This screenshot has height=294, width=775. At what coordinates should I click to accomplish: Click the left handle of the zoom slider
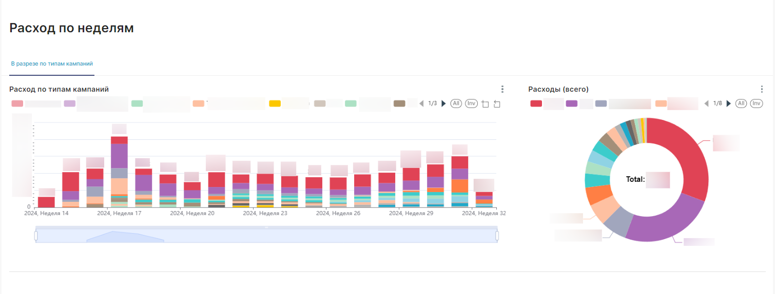pos(36,236)
